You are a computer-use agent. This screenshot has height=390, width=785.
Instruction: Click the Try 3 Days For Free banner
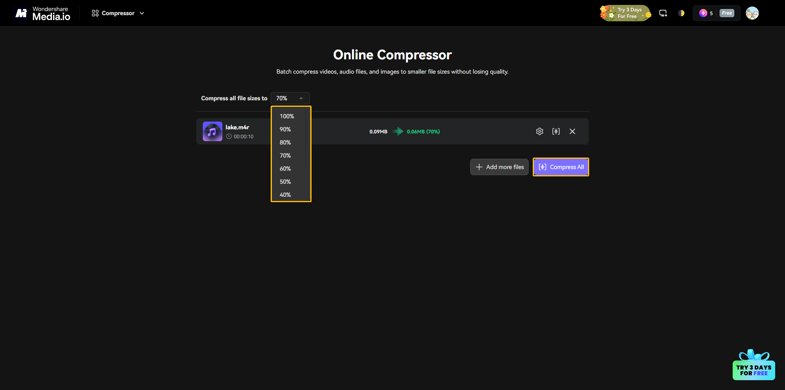click(625, 13)
